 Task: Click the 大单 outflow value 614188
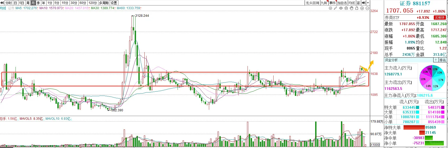pyautogui.click(x=434, y=112)
